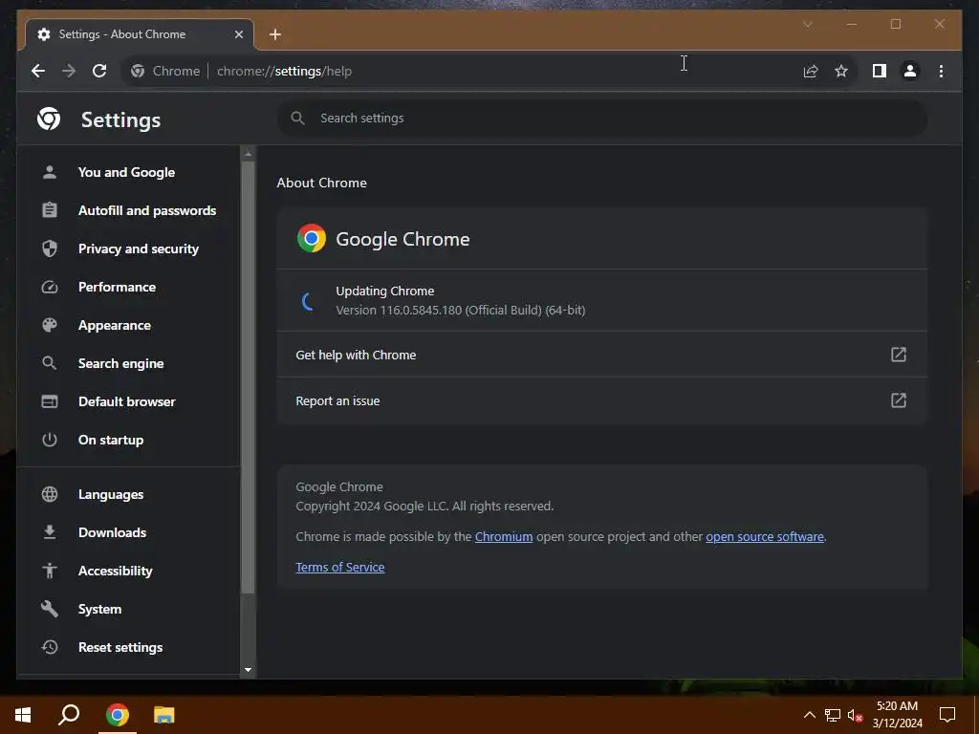This screenshot has height=734, width=979.
Task: Show hidden tray icons chevron
Action: point(809,715)
